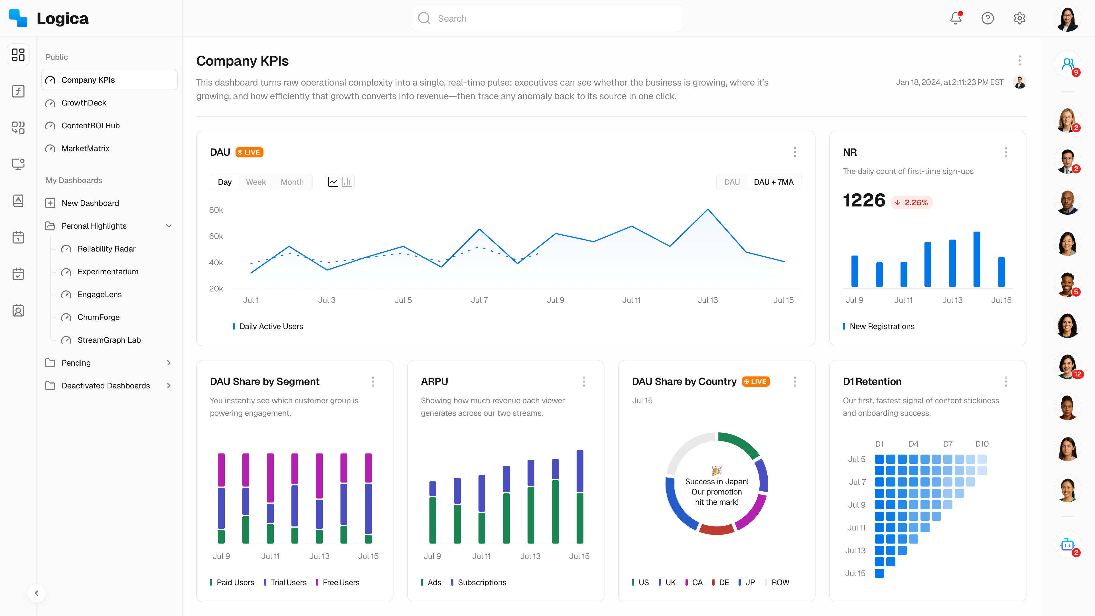Expand the Deactivated Dashboards folder
This screenshot has height=616, width=1095.
pyautogui.click(x=169, y=386)
